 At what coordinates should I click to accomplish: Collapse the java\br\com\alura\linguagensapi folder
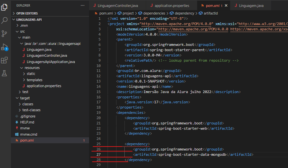coord(50,44)
